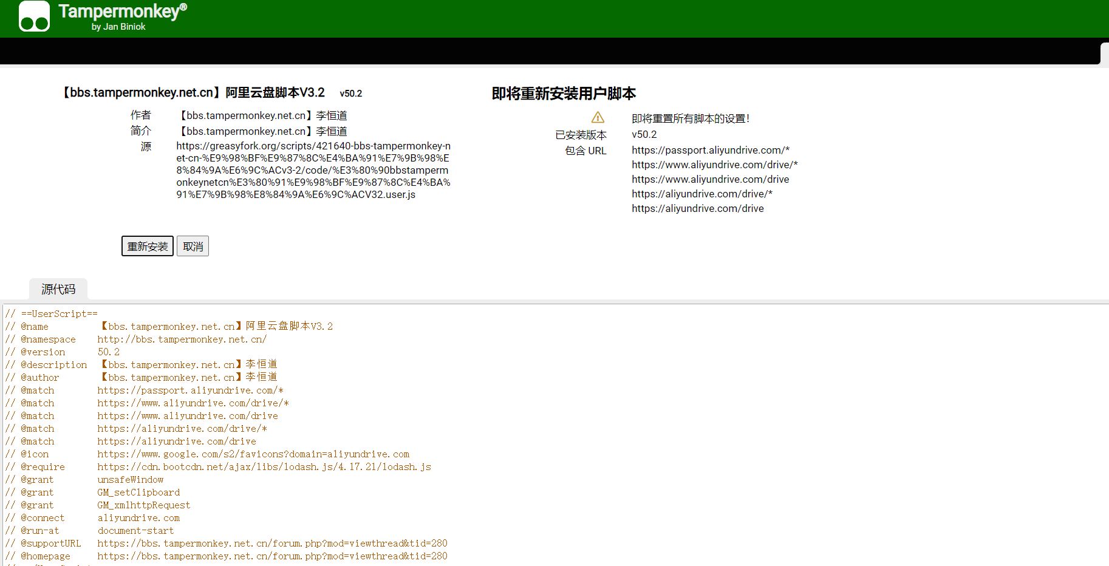Click the @icon favicon URL in code
The width and height of the screenshot is (1109, 566).
click(x=253, y=454)
